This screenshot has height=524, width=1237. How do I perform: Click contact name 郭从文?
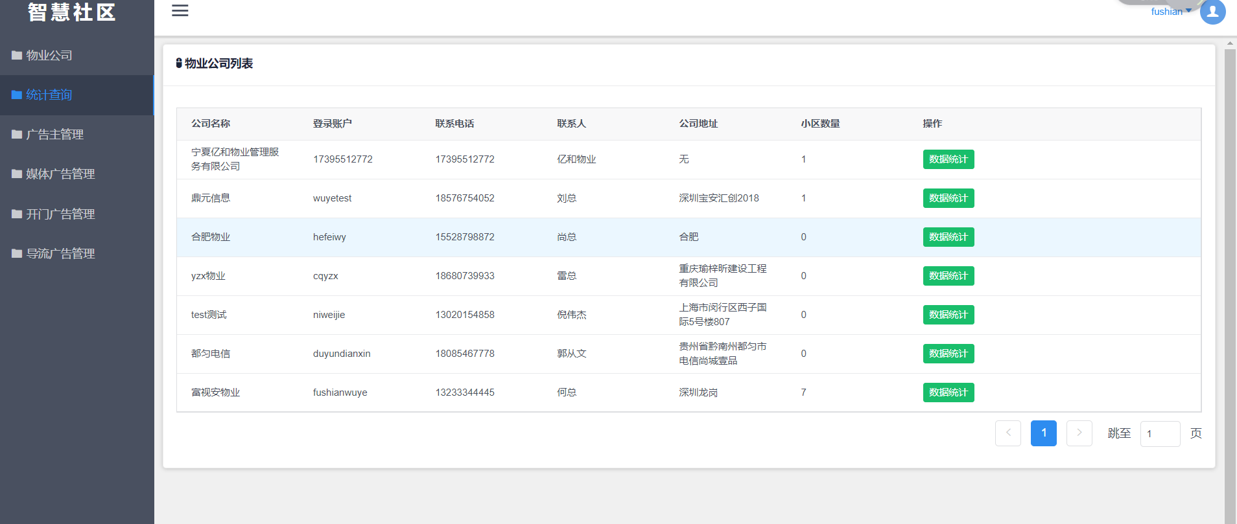572,354
